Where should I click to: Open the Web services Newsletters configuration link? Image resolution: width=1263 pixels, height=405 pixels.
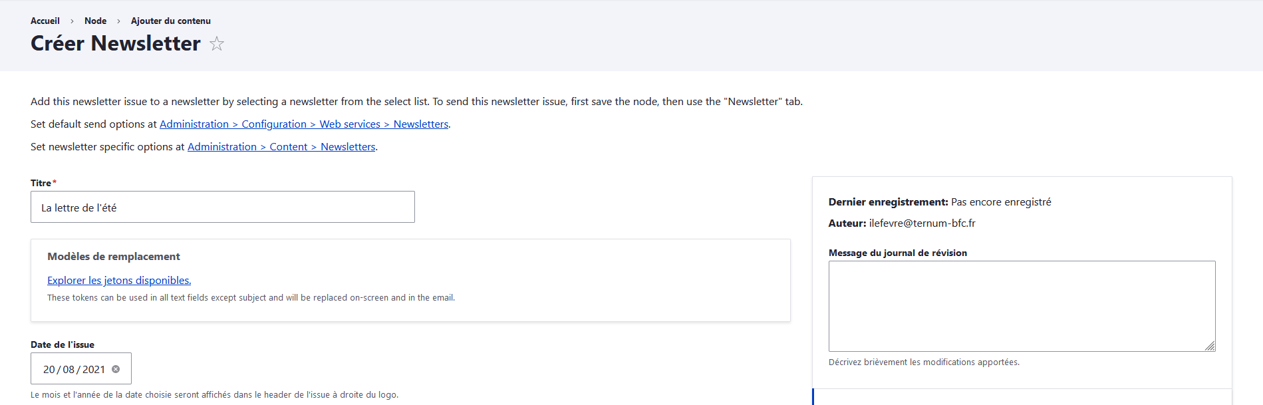click(304, 124)
